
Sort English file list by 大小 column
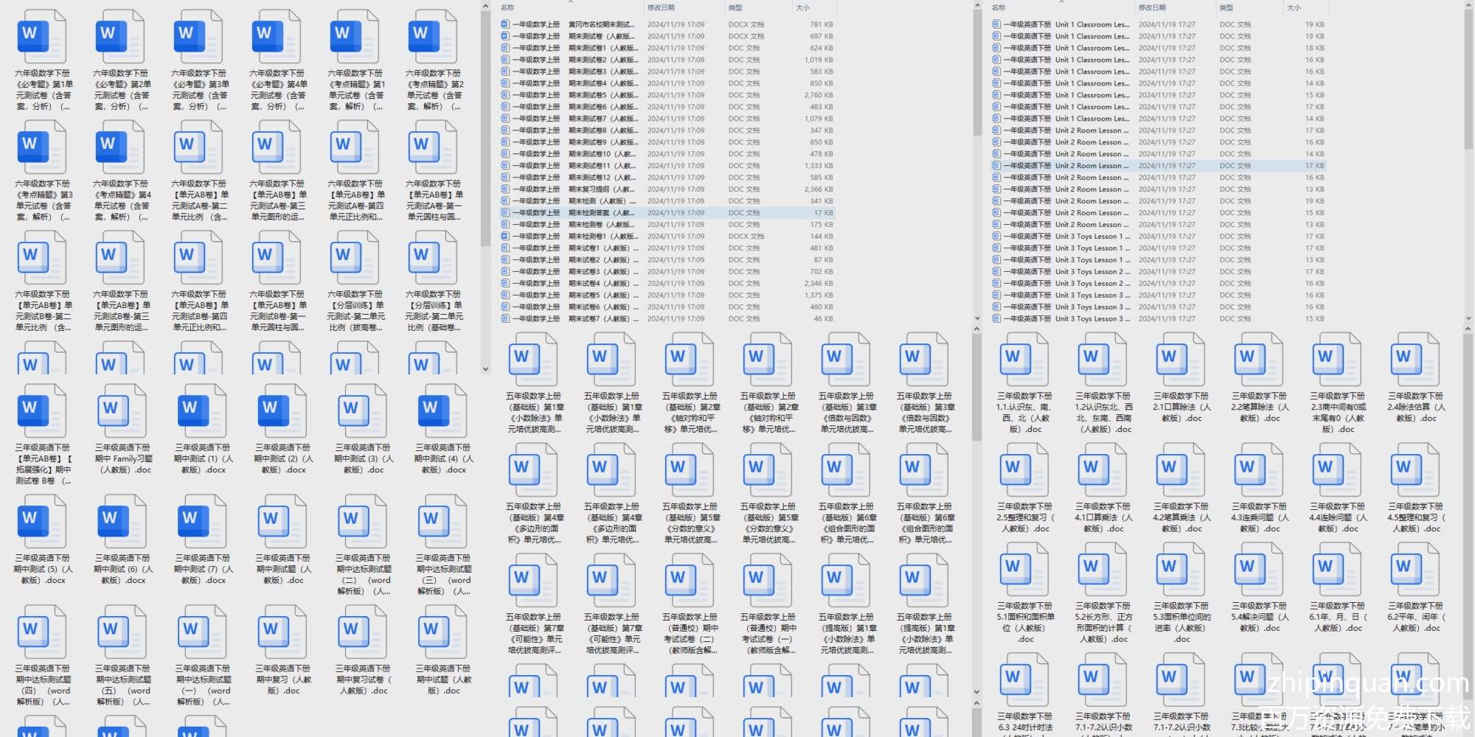click(x=1294, y=7)
